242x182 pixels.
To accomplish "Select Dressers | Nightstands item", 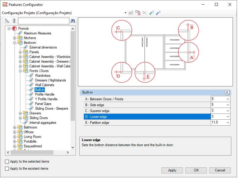I will point(50,80).
